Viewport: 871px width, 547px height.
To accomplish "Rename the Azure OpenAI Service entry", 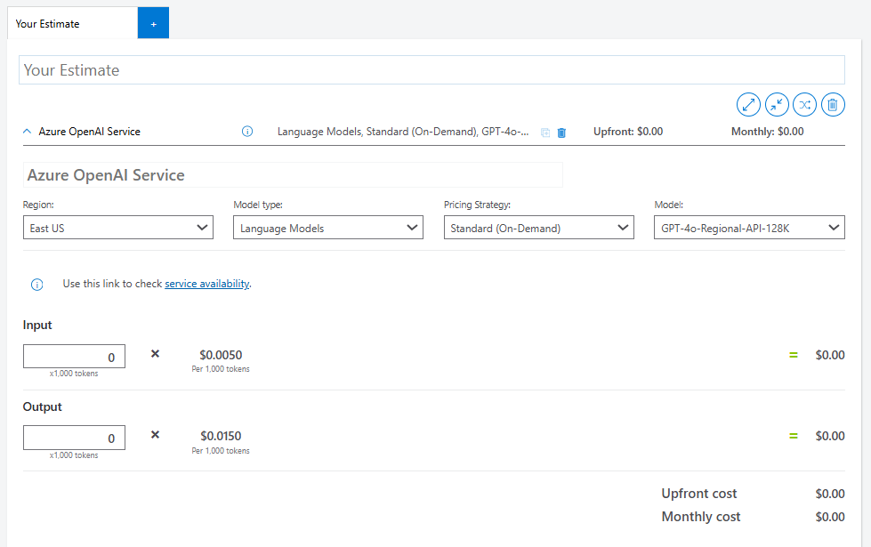I will coord(294,174).
